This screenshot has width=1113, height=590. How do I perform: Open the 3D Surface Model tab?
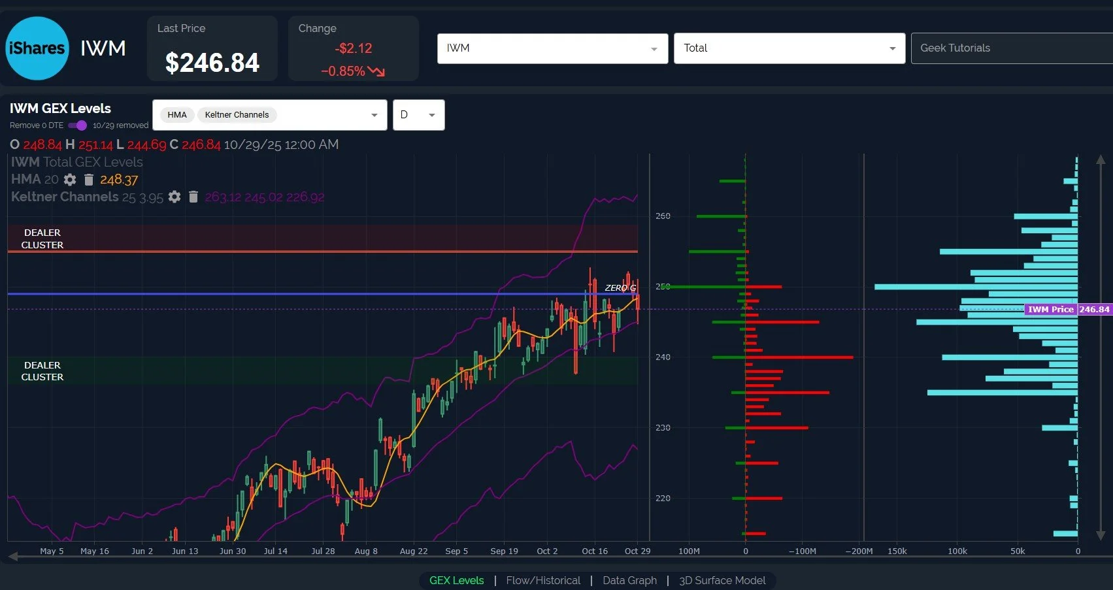722,580
